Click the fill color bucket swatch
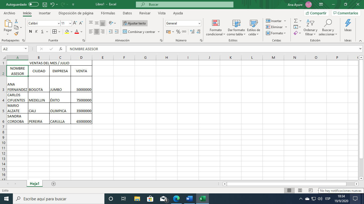364x204 pixels. (x=67, y=31)
